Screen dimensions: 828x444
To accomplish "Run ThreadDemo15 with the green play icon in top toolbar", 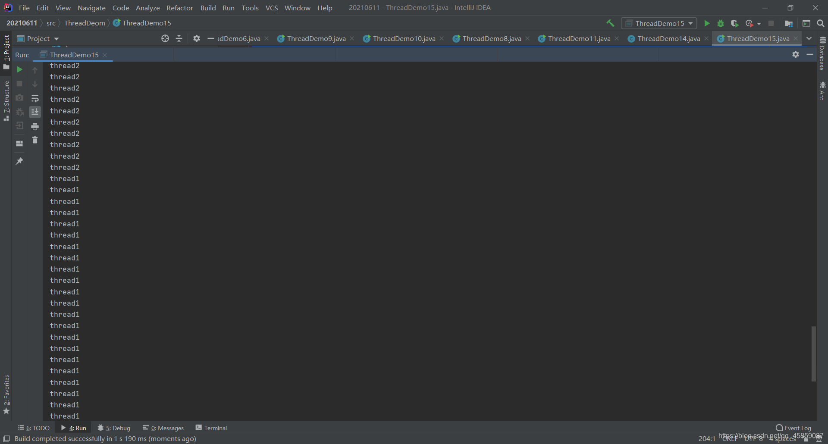I will 707,23.
